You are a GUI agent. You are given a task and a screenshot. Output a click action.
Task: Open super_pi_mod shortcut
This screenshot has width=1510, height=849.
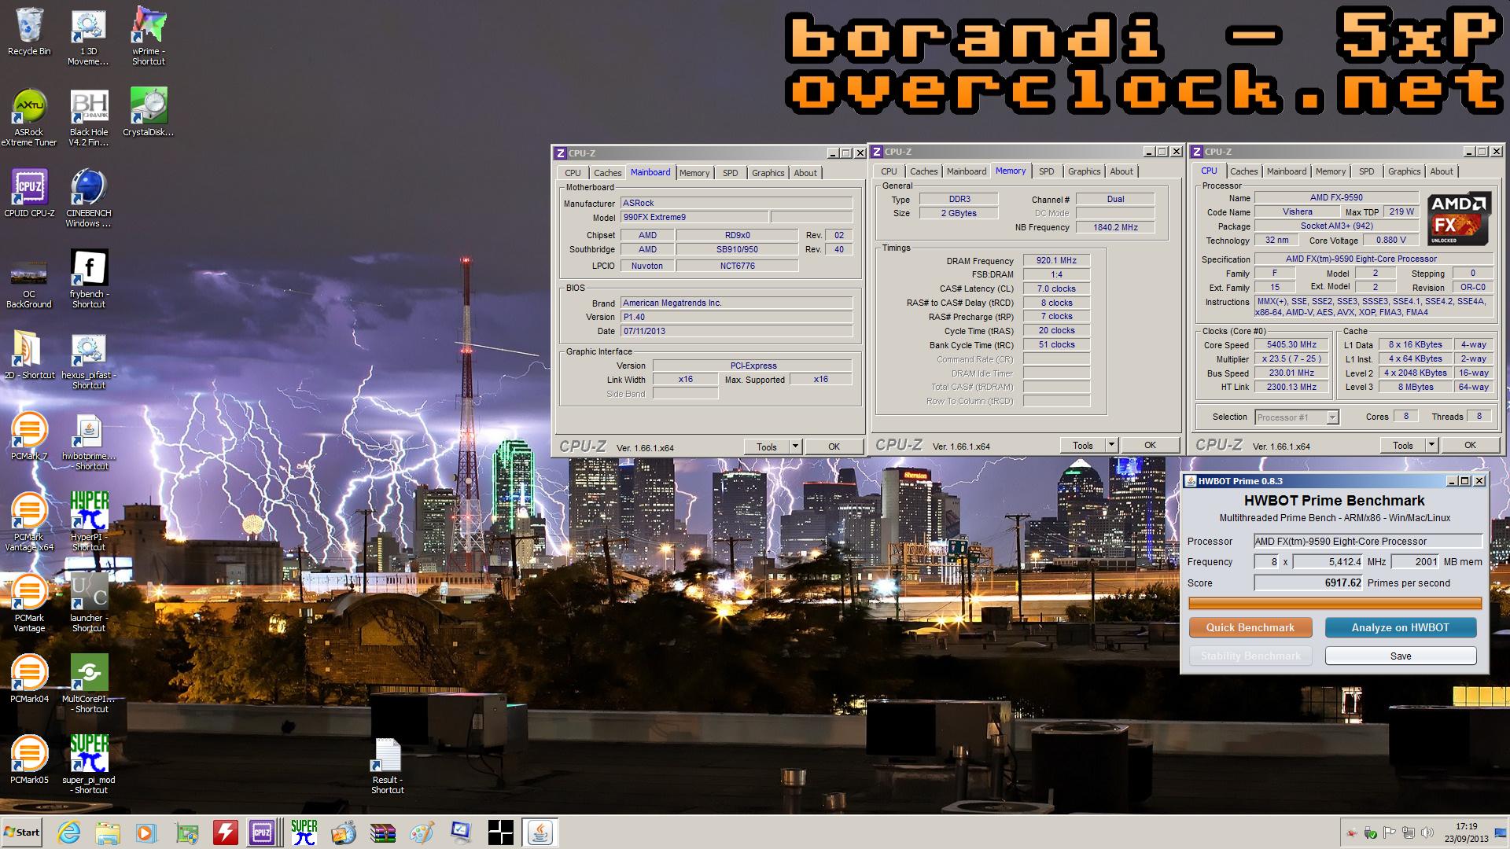pos(89,766)
